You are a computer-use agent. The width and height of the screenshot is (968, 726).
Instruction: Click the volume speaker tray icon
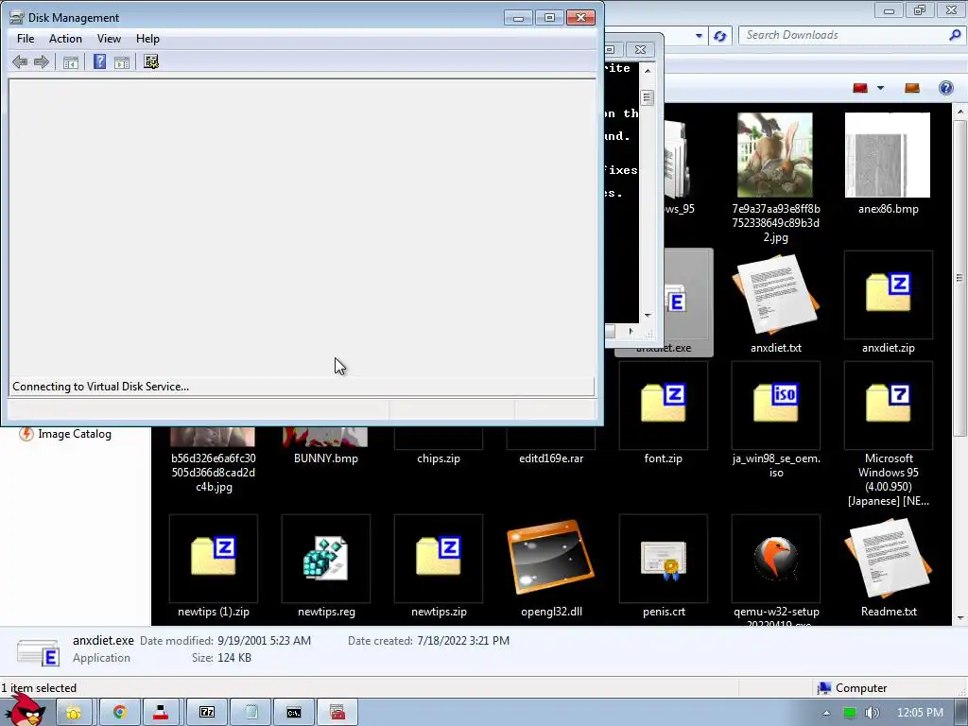(872, 713)
